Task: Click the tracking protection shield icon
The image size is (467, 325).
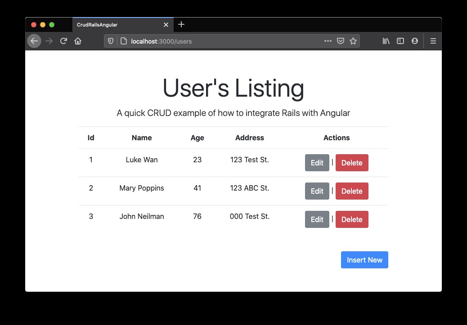Action: pos(110,41)
